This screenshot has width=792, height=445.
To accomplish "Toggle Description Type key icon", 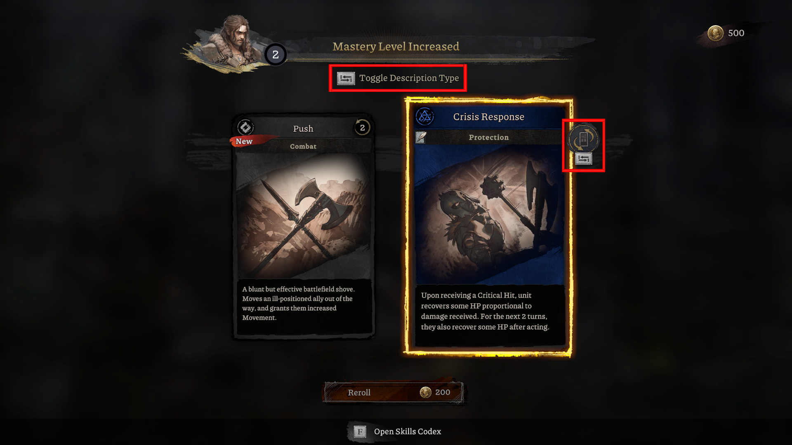I will pyautogui.click(x=346, y=78).
